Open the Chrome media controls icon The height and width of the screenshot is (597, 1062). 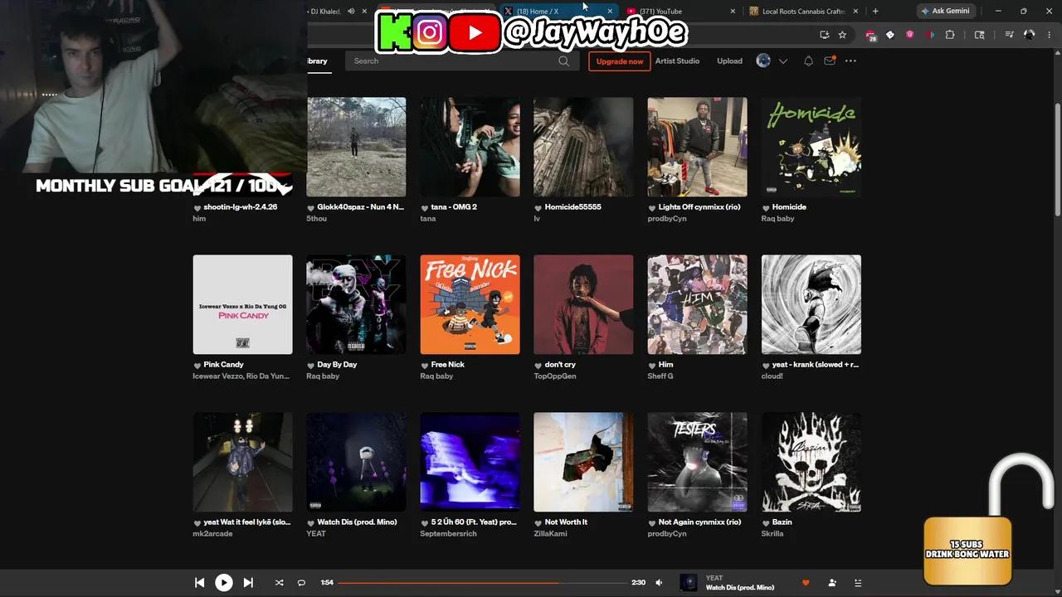point(1009,35)
